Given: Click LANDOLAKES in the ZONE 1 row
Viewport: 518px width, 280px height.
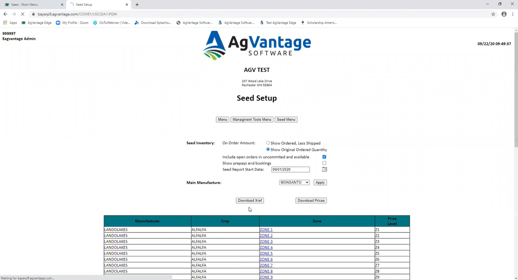Looking at the screenshot, I should pos(116,230).
